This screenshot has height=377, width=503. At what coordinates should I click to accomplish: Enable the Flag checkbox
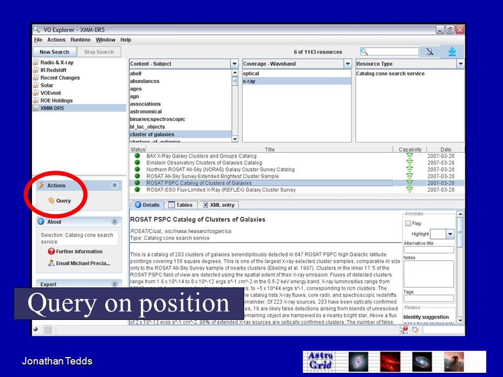tap(408, 224)
